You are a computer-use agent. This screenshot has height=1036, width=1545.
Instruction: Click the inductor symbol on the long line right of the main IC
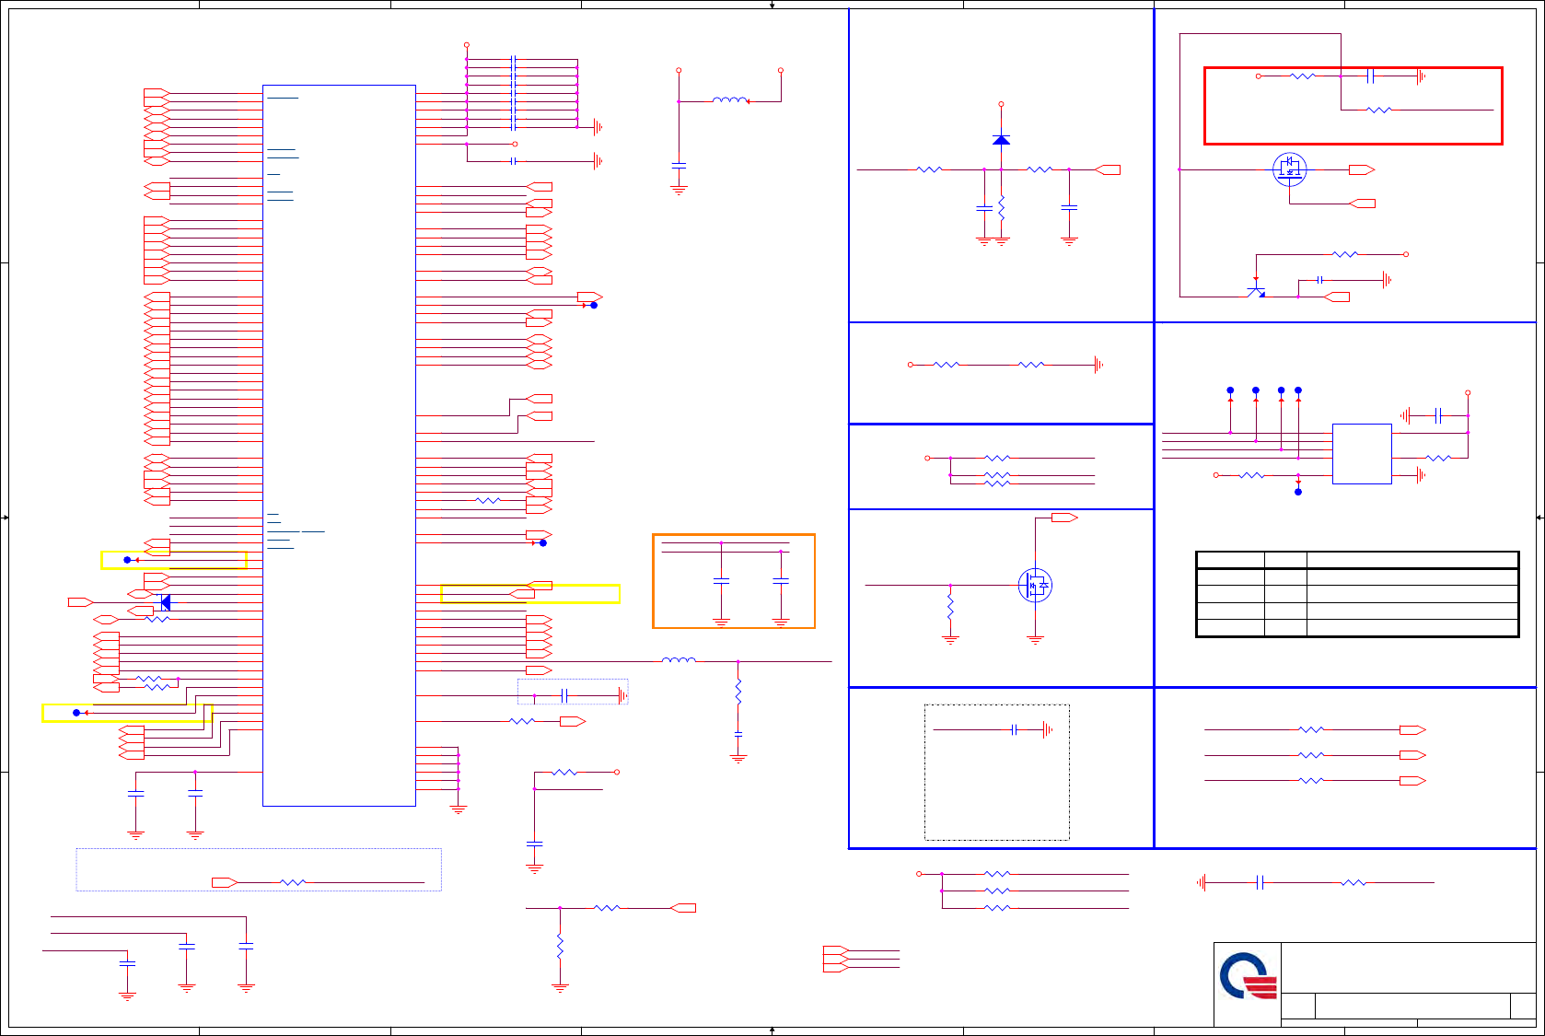(680, 660)
